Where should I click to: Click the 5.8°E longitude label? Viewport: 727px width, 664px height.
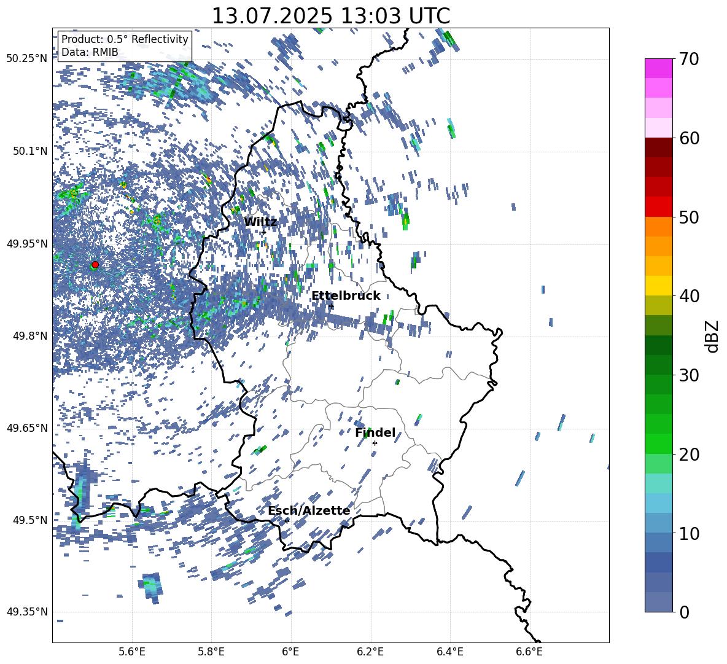pos(211,652)
